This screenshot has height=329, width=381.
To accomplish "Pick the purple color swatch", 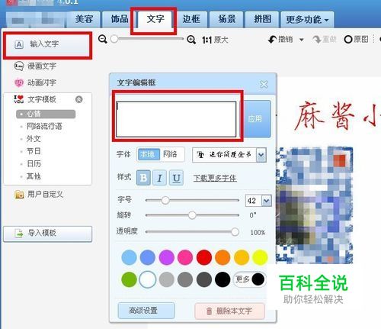I will tap(166, 257).
